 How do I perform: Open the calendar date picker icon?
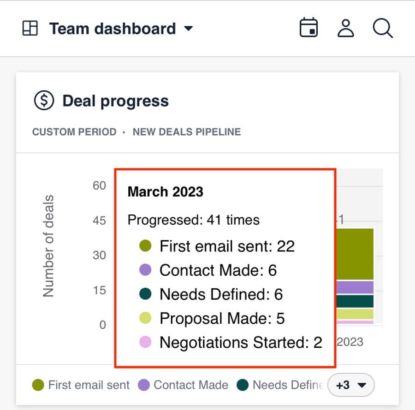tap(308, 28)
